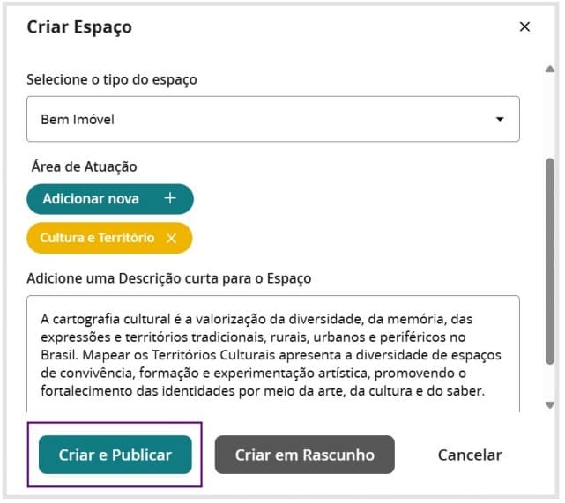This screenshot has width=565, height=503.
Task: Click the Criar Espaço dialog title
Action: click(x=79, y=26)
